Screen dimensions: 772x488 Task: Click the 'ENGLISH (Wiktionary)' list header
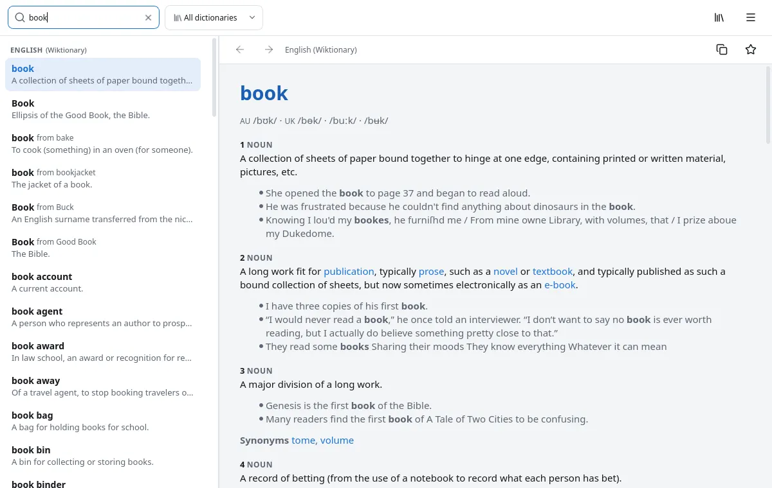[48, 49]
